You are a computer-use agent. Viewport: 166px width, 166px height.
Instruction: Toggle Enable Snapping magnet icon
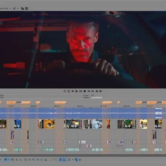pos(60,159)
